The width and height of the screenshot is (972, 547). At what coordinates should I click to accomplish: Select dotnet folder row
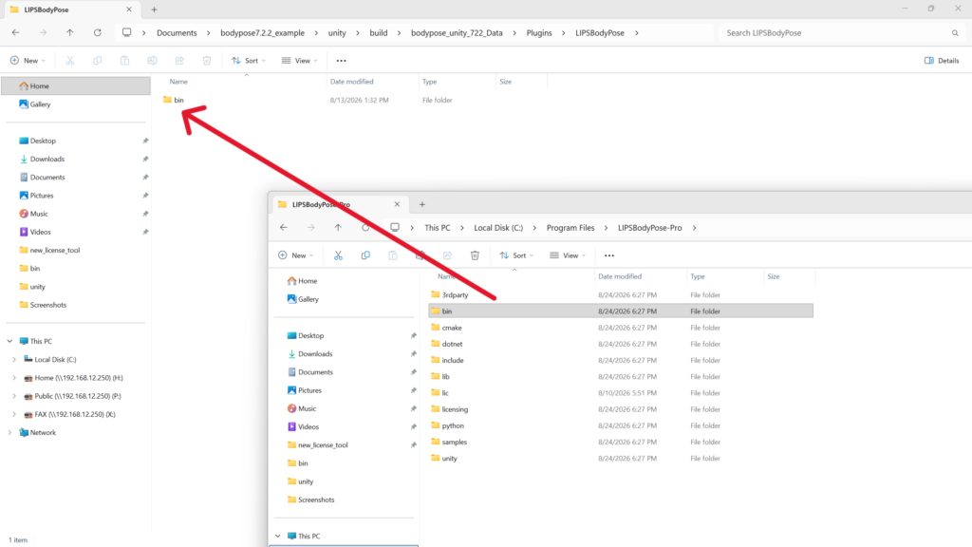click(621, 344)
